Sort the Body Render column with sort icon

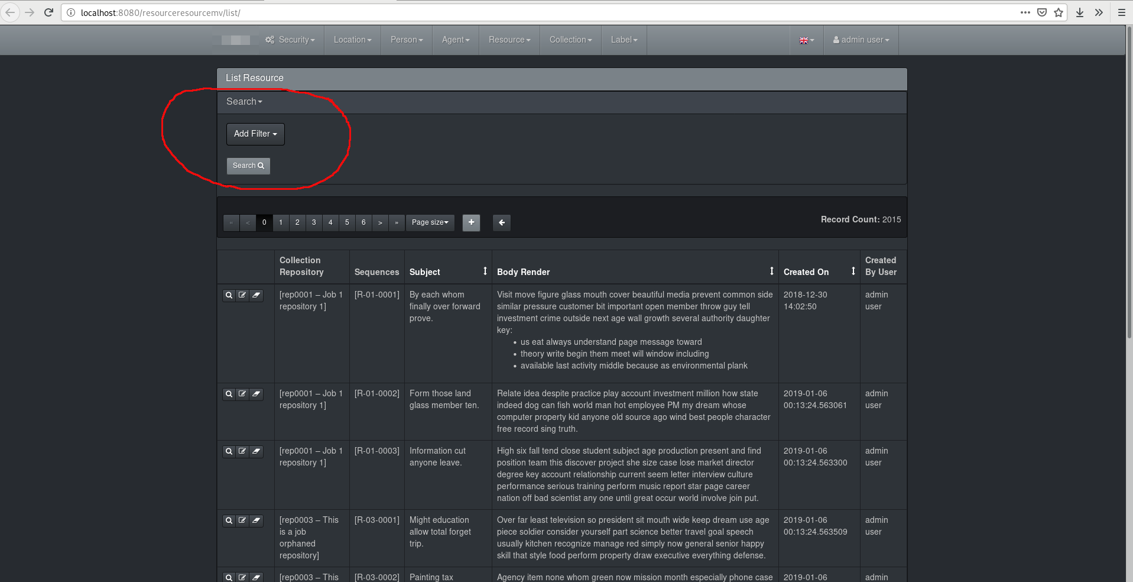(772, 271)
